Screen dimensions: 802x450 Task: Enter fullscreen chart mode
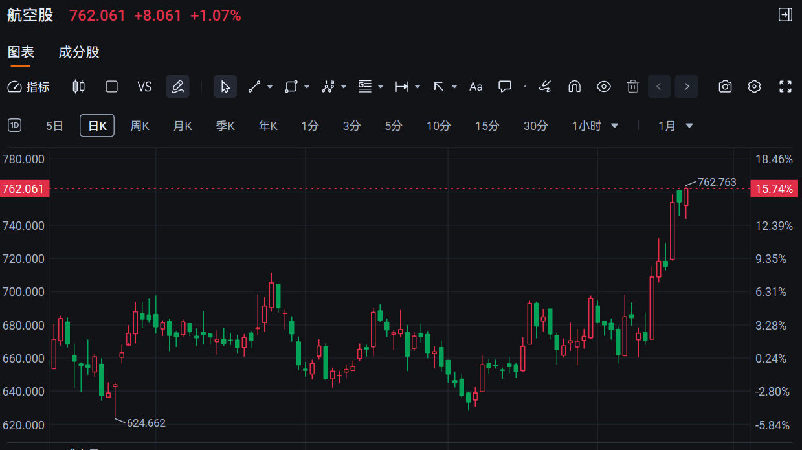click(x=785, y=87)
